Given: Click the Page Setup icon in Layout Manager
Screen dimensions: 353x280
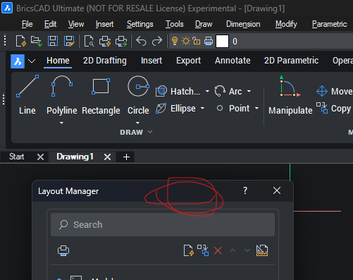Looking at the screenshot, I should click(x=262, y=250).
